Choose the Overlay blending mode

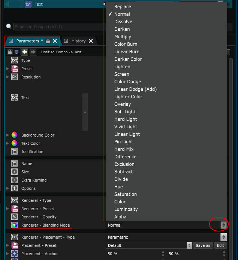point(123,104)
